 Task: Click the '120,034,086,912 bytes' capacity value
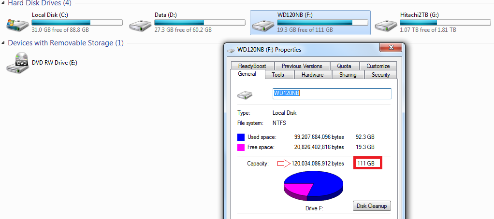[x=318, y=164]
